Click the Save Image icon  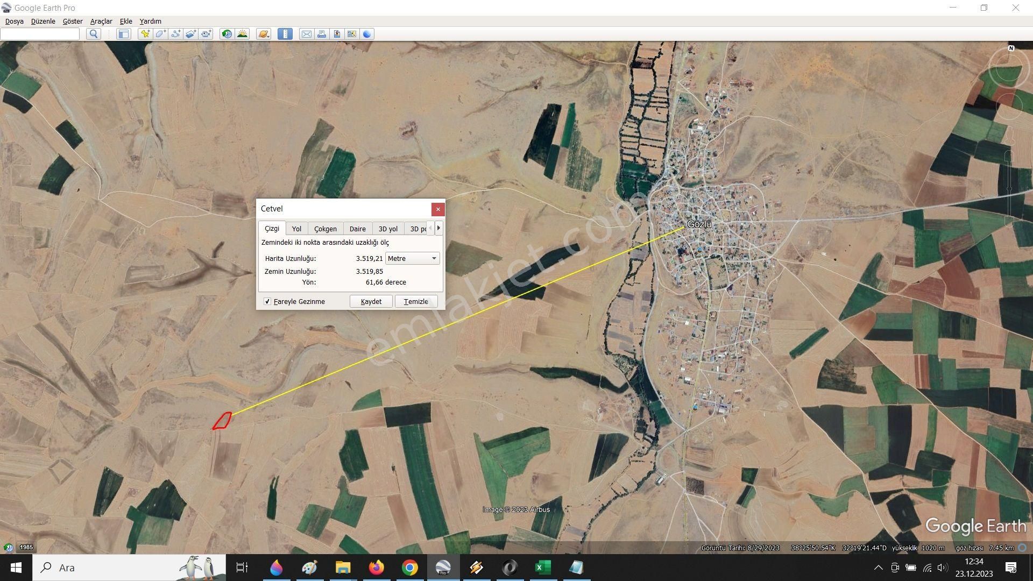(337, 34)
